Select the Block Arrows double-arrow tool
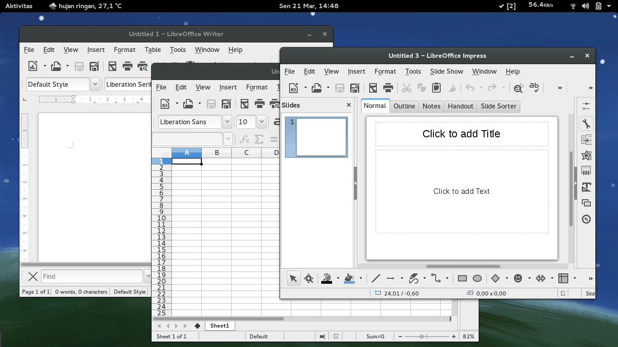 point(541,278)
